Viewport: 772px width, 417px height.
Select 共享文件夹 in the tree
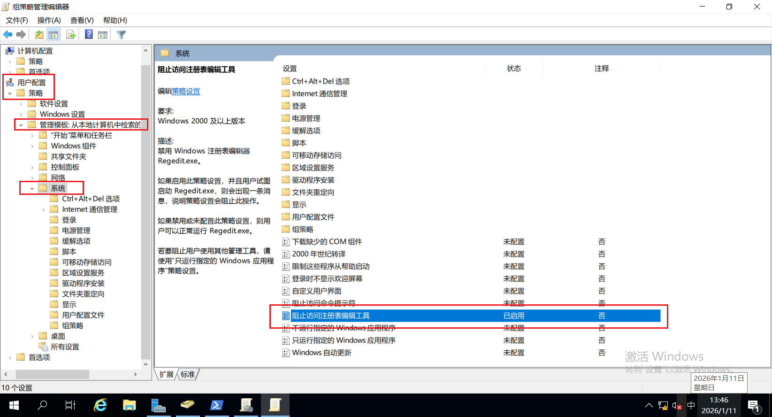click(x=69, y=156)
